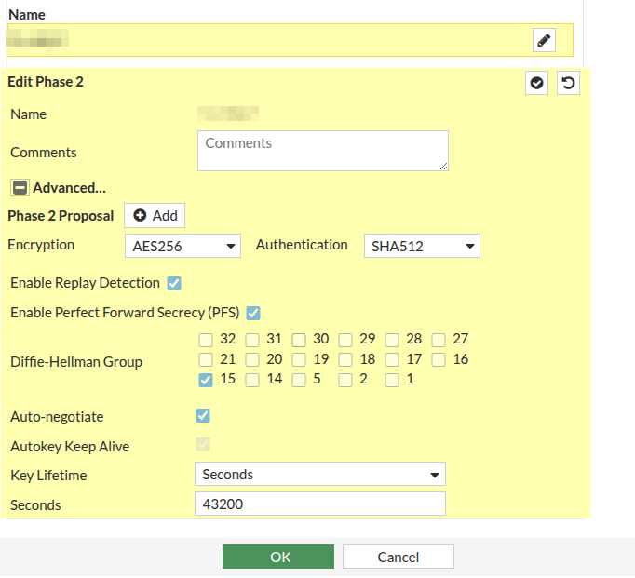Click the green OK button
The width and height of the screenshot is (635, 578).
278,557
